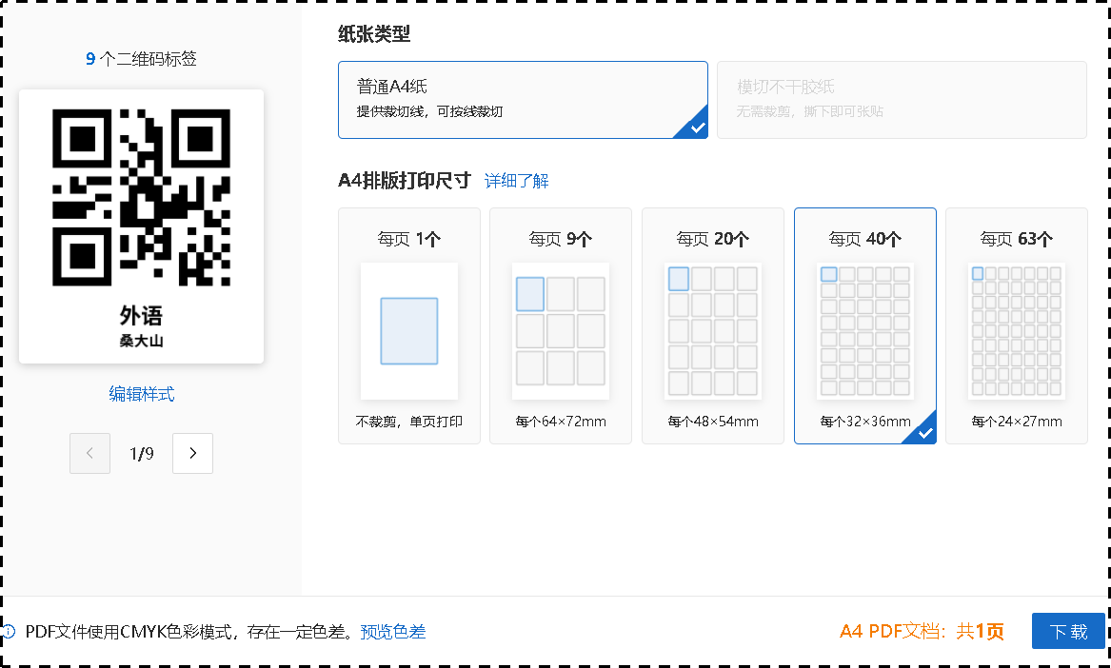This screenshot has height=668, width=1111.
Task: Open the 预览色差 link
Action: (x=393, y=631)
